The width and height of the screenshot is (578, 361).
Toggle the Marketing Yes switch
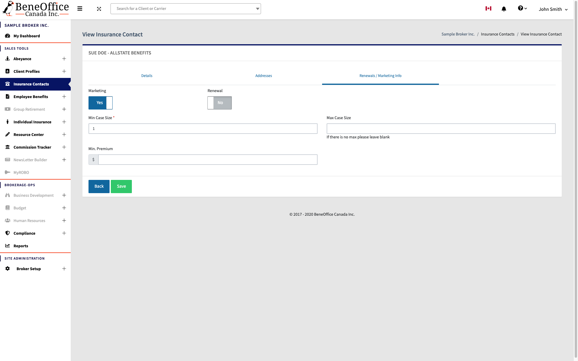pyautogui.click(x=101, y=103)
